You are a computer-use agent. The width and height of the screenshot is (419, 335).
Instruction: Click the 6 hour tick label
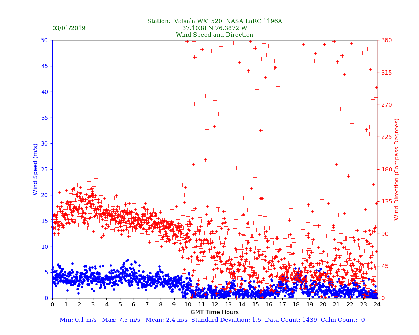(x=134, y=305)
